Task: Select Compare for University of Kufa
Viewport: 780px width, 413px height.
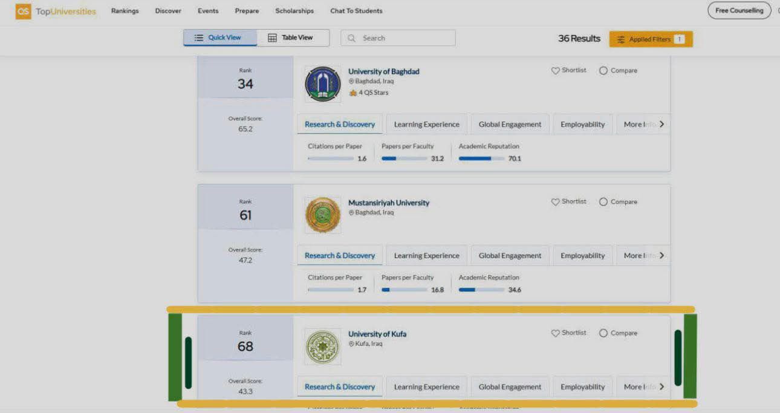Action: pyautogui.click(x=603, y=333)
